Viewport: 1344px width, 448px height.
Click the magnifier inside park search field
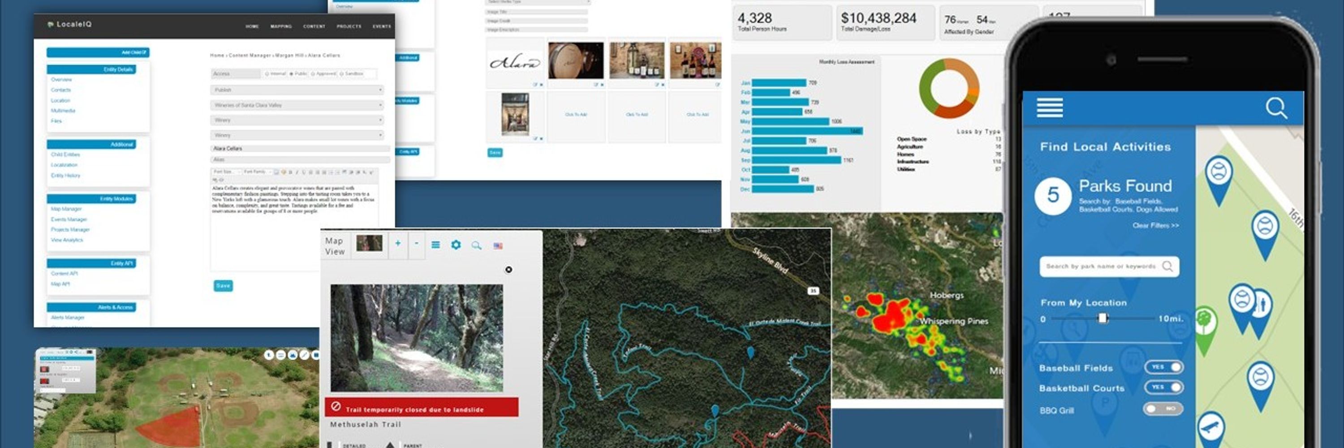pos(1167,266)
